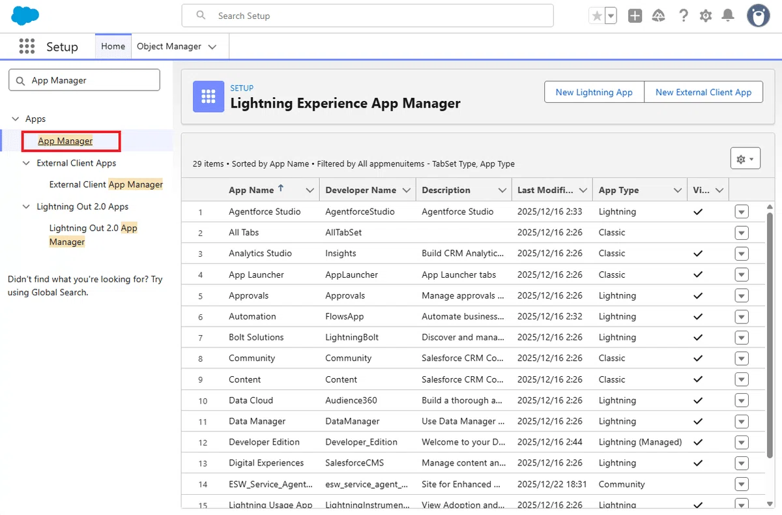Open row actions for Data Manager
Viewport: 782px width, 515px height.
tap(742, 421)
